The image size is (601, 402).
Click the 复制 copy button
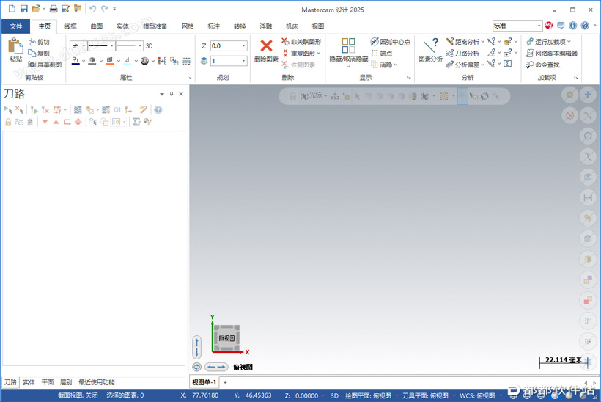coord(39,54)
